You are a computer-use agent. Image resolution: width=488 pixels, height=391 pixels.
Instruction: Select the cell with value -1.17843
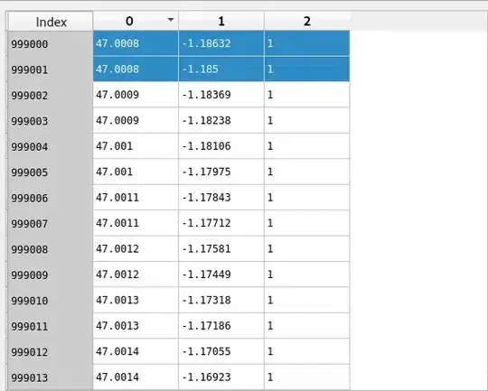click(x=221, y=197)
